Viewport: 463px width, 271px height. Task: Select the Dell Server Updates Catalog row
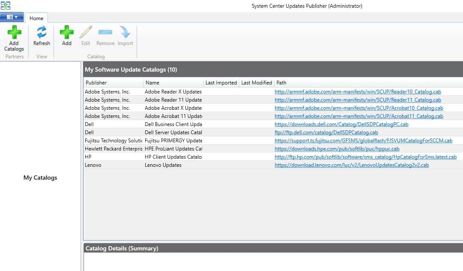coord(273,132)
